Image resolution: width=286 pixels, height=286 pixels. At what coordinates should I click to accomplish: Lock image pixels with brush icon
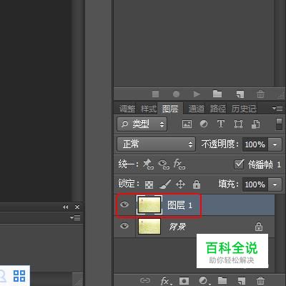pos(165,184)
